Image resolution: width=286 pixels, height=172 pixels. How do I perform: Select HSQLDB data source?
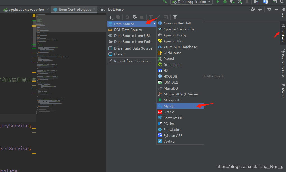click(x=180, y=76)
